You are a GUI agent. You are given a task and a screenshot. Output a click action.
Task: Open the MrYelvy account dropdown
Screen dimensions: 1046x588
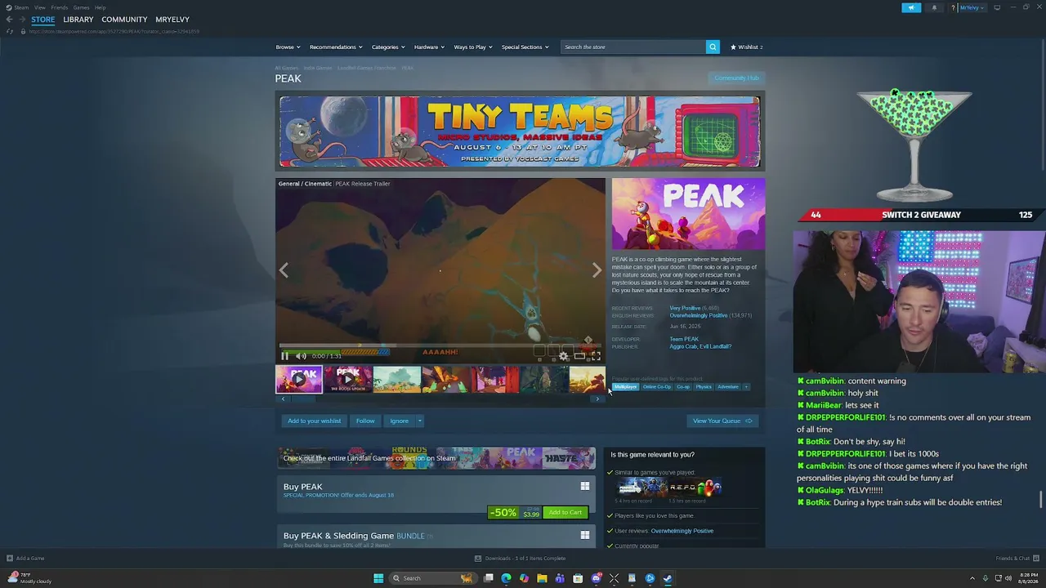click(972, 7)
